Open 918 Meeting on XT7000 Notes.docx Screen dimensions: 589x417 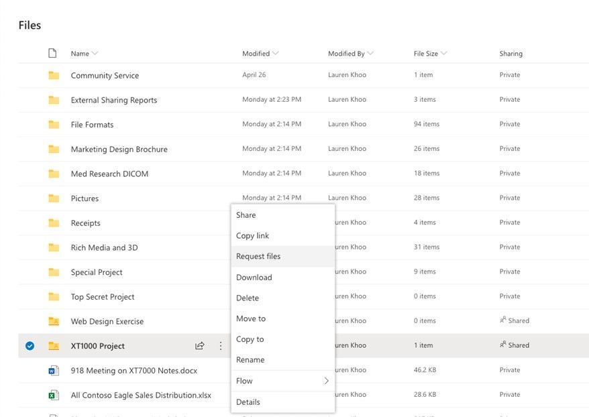click(134, 371)
